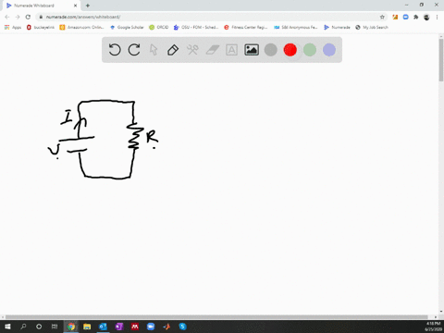The height and width of the screenshot is (333, 444).
Task: Open the ORCID bookmark
Action: click(x=159, y=28)
